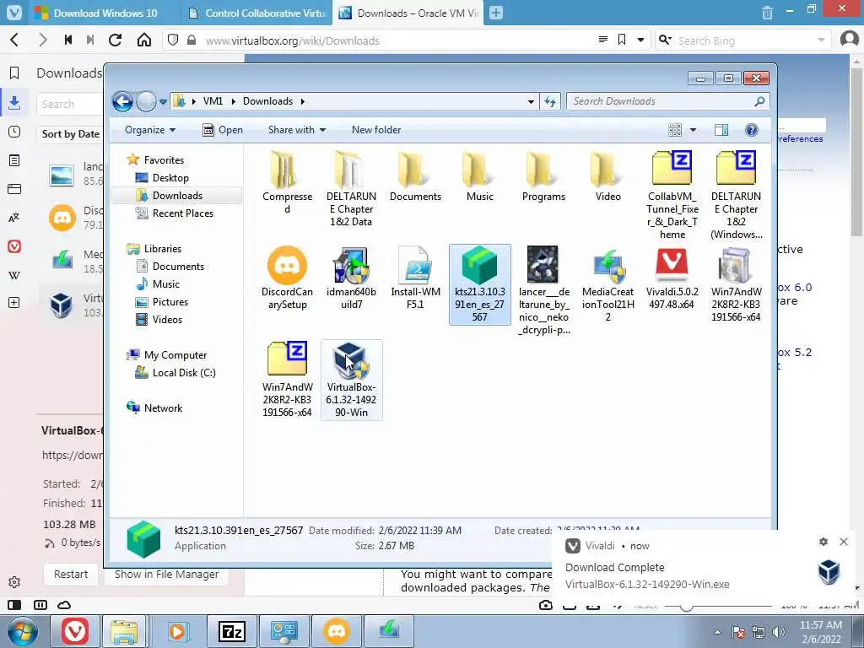Reload the page in Vivaldi
This screenshot has height=648, width=864.
[115, 40]
